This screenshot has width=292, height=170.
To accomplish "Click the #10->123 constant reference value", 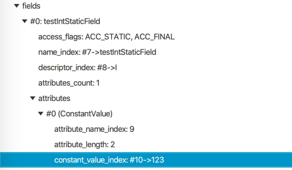I will point(147,160).
